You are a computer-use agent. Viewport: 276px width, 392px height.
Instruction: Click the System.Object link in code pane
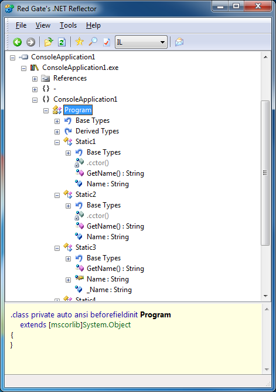(107, 325)
